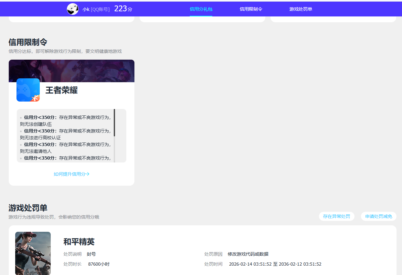
Task: Click the 申请处罚减免 button
Action: (x=379, y=216)
